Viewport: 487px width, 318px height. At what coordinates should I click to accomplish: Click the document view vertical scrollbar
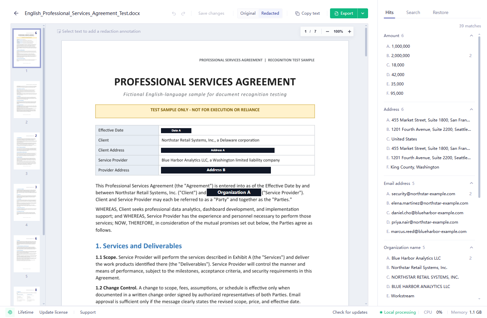(366, 42)
